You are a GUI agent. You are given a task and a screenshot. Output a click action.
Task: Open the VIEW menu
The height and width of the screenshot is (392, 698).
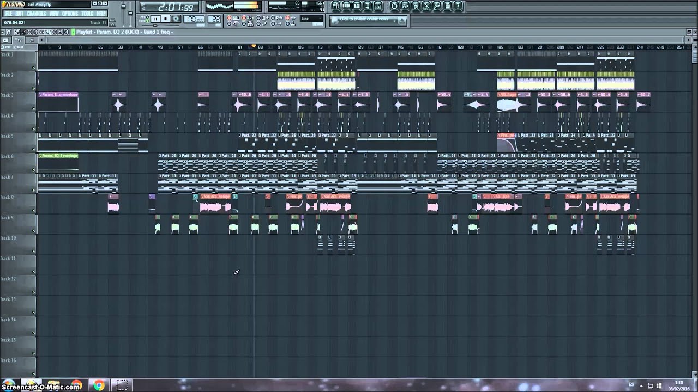[x=54, y=14]
